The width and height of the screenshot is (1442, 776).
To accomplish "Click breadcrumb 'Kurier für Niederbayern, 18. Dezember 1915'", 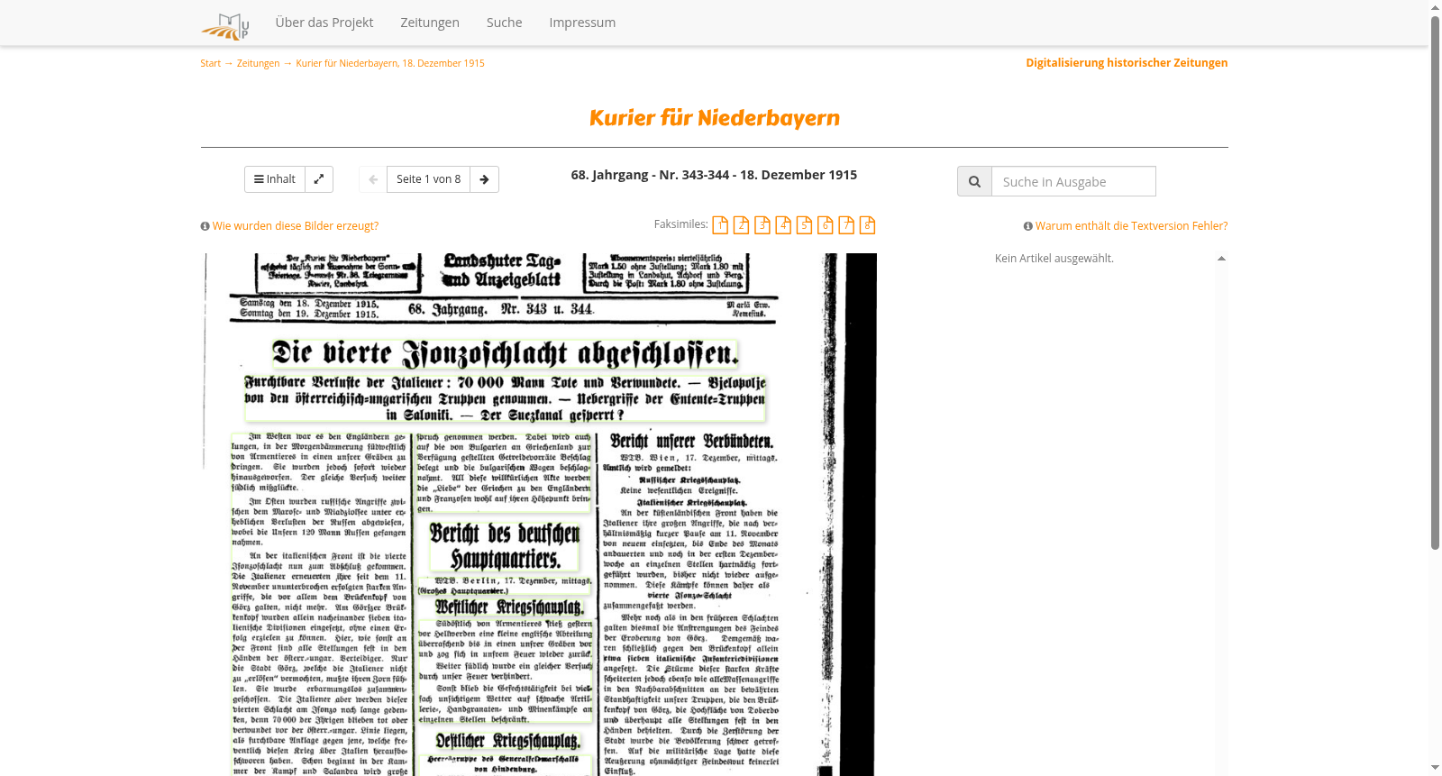I will [390, 63].
